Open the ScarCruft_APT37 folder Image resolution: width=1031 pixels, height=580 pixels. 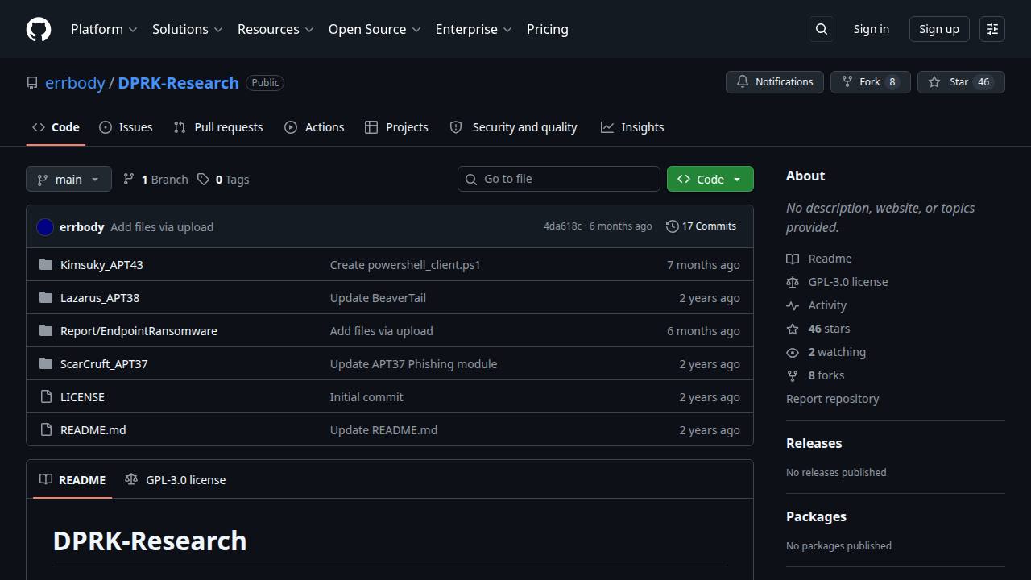pos(104,363)
